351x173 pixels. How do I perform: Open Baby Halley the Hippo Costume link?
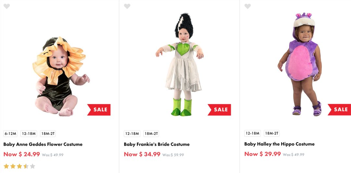point(279,144)
